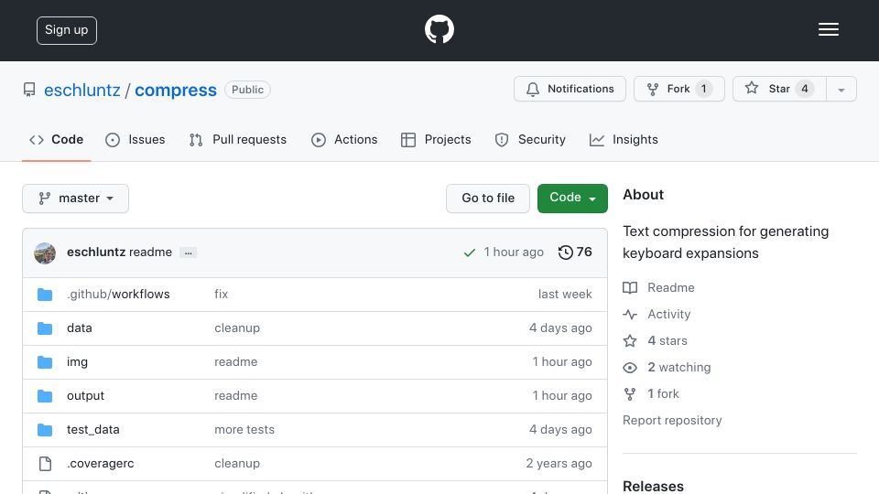Click the test_data folder icon
The image size is (879, 494).
45,430
